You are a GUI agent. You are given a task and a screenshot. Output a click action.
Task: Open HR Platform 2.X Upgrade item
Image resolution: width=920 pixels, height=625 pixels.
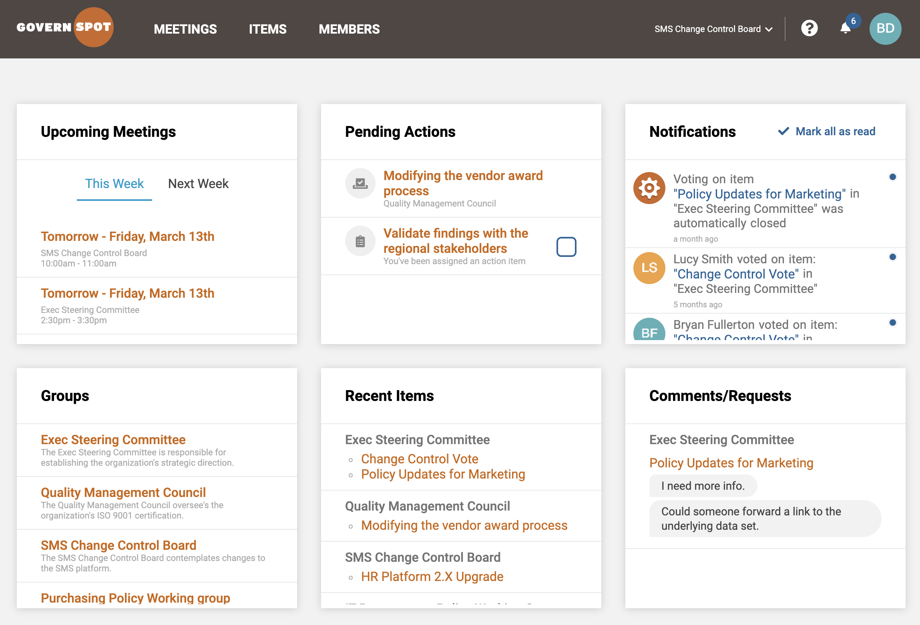click(432, 577)
